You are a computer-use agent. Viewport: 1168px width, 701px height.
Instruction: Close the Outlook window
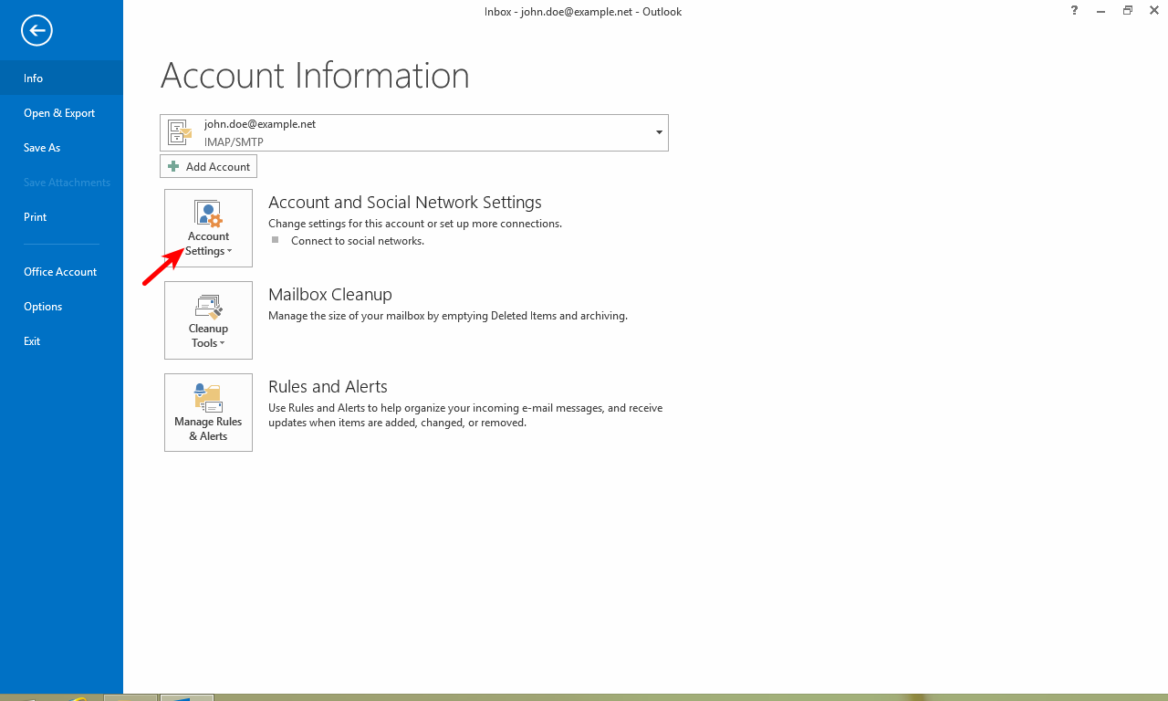[1154, 10]
